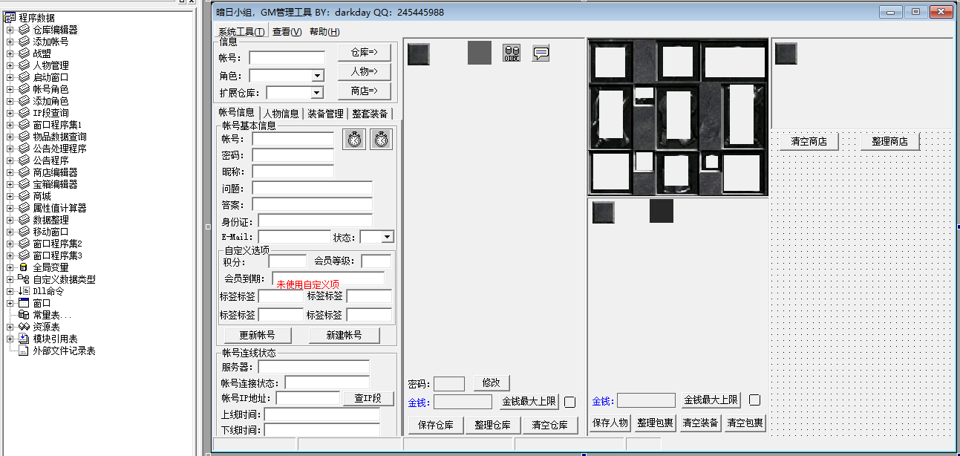Image resolution: width=960 pixels, height=456 pixels.
Task: Click the 资源表 icon in tree
Action: [x=24, y=327]
